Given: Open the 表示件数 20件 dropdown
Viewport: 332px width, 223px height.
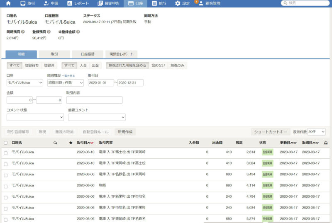Looking at the screenshot, I should point(316,132).
